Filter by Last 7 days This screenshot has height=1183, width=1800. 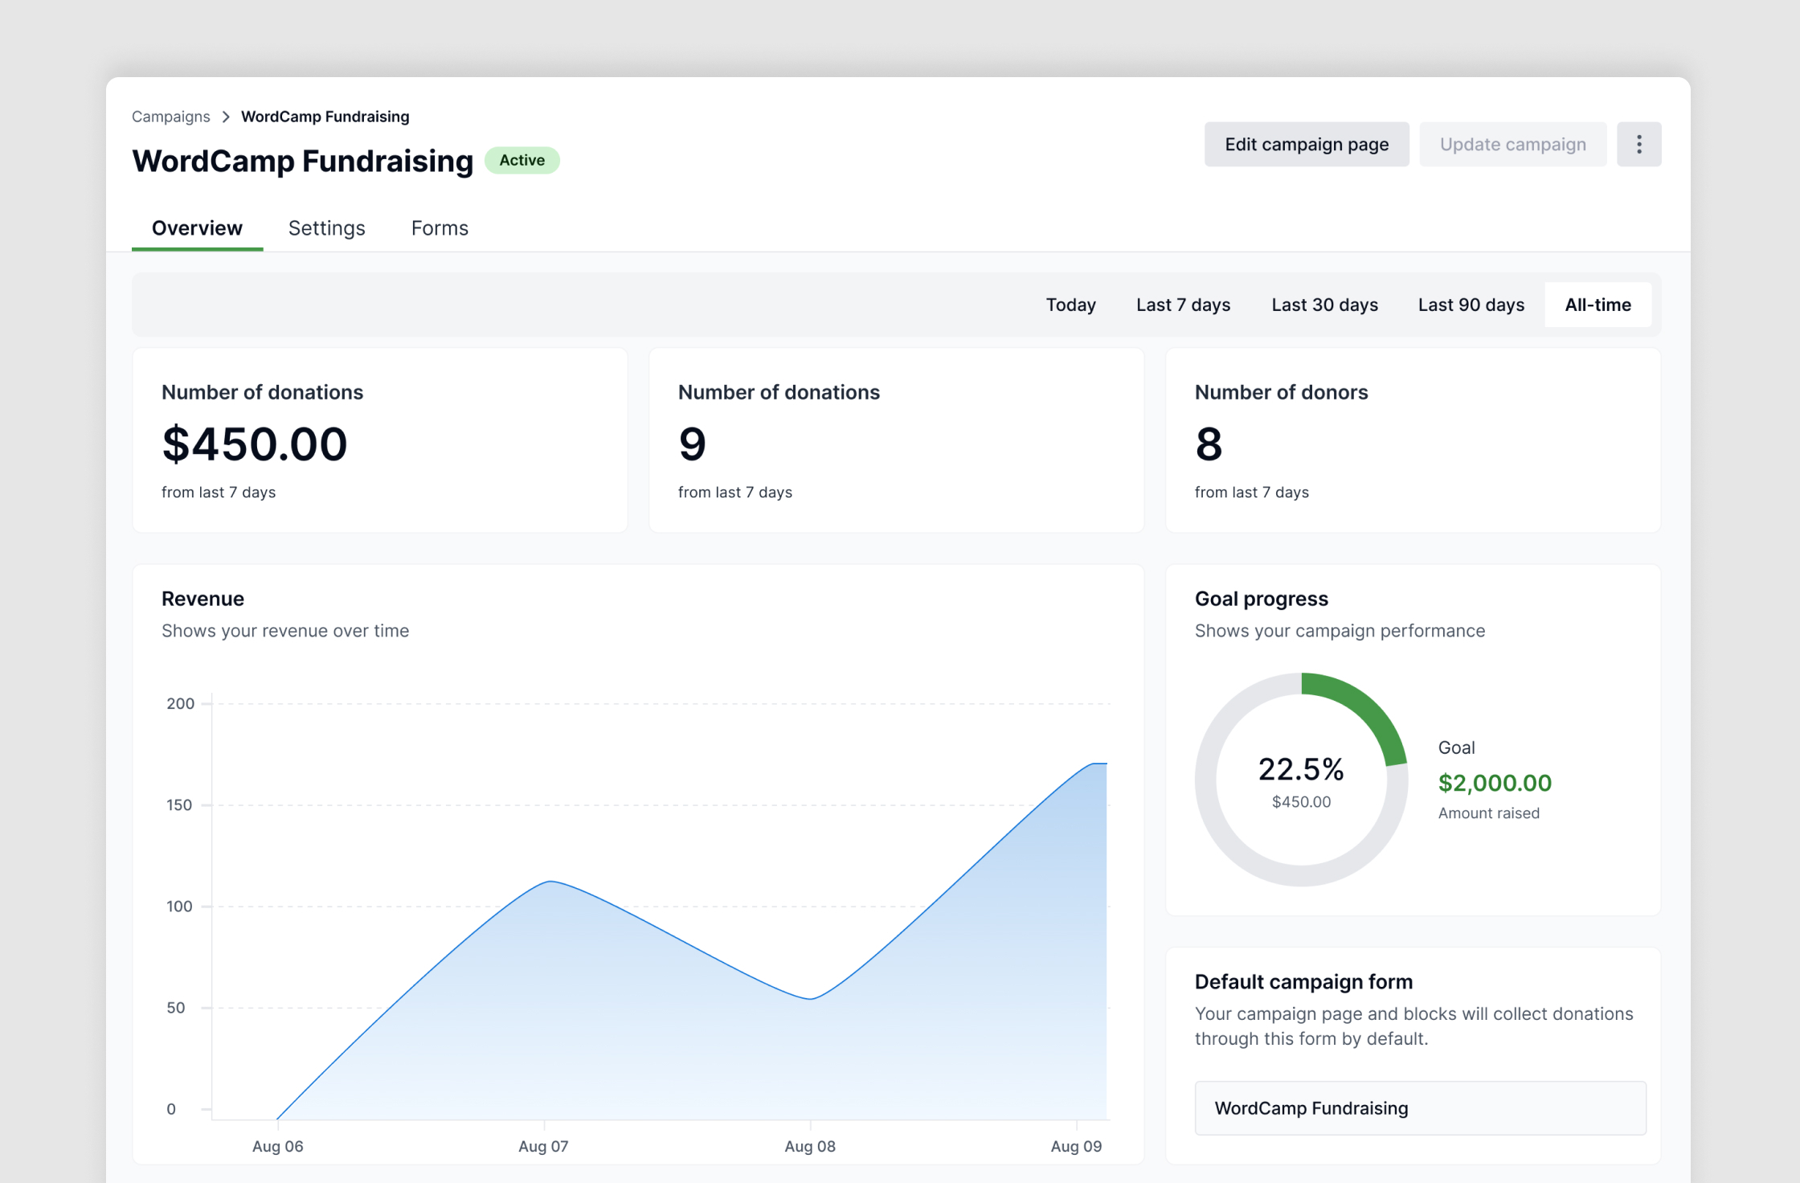click(1183, 305)
